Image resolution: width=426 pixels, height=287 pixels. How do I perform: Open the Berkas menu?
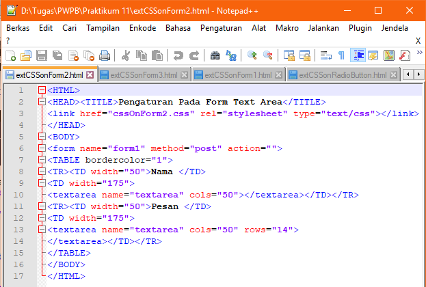click(x=18, y=28)
